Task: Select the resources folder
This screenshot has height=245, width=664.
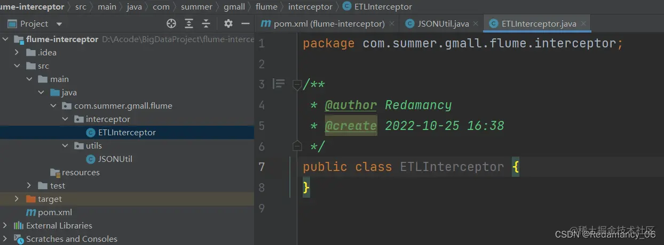Action: coord(127,172)
